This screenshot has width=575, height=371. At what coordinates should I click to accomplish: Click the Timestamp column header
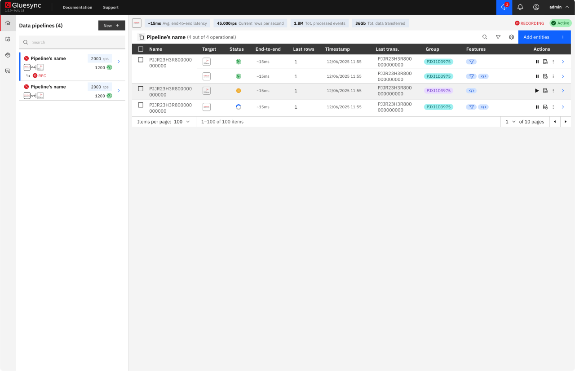(x=337, y=49)
